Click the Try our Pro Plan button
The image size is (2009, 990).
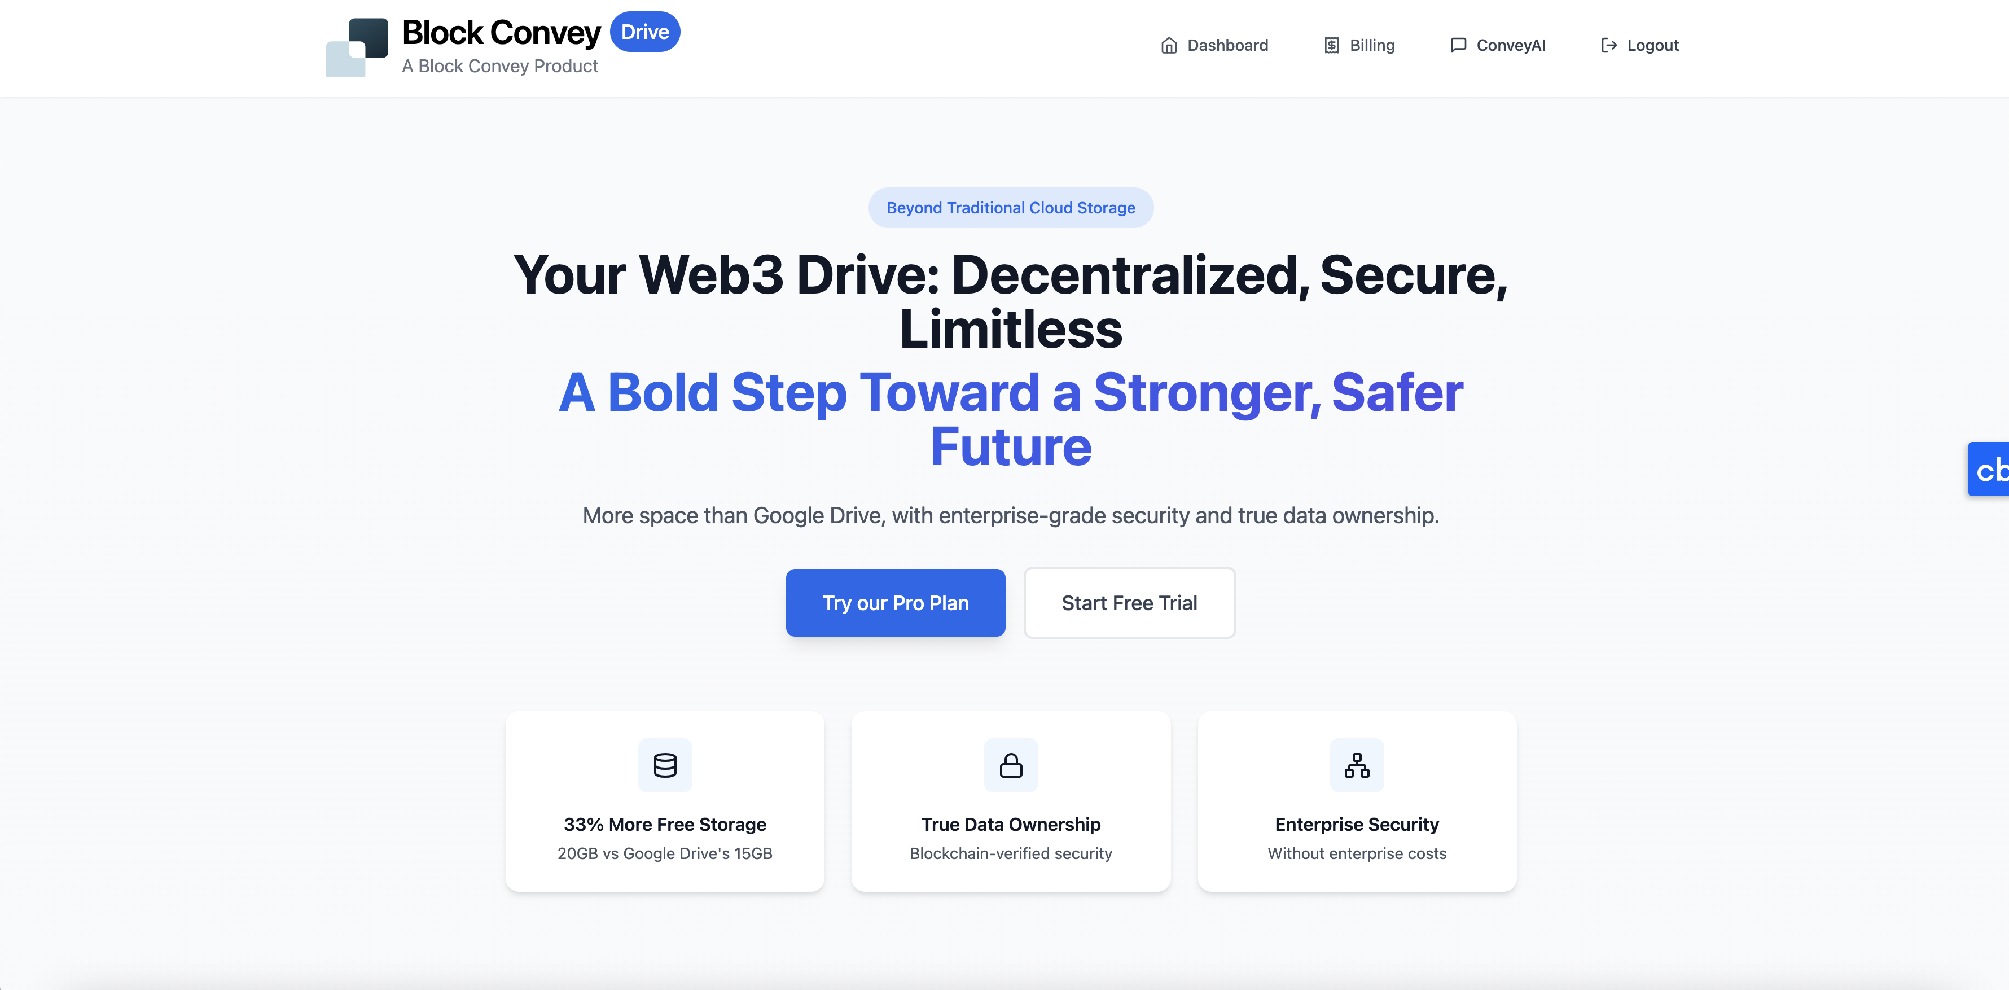[x=894, y=602]
